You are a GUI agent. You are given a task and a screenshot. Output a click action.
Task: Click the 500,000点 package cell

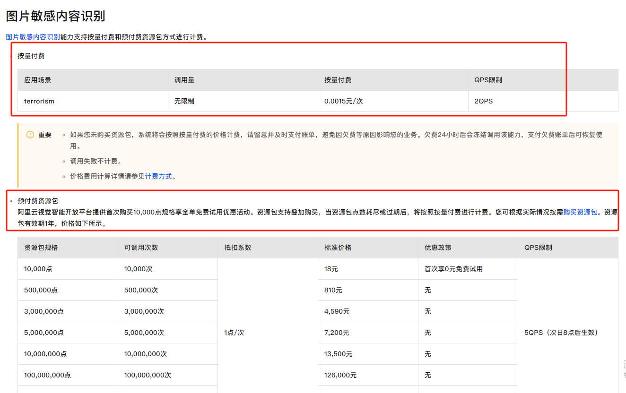68,290
